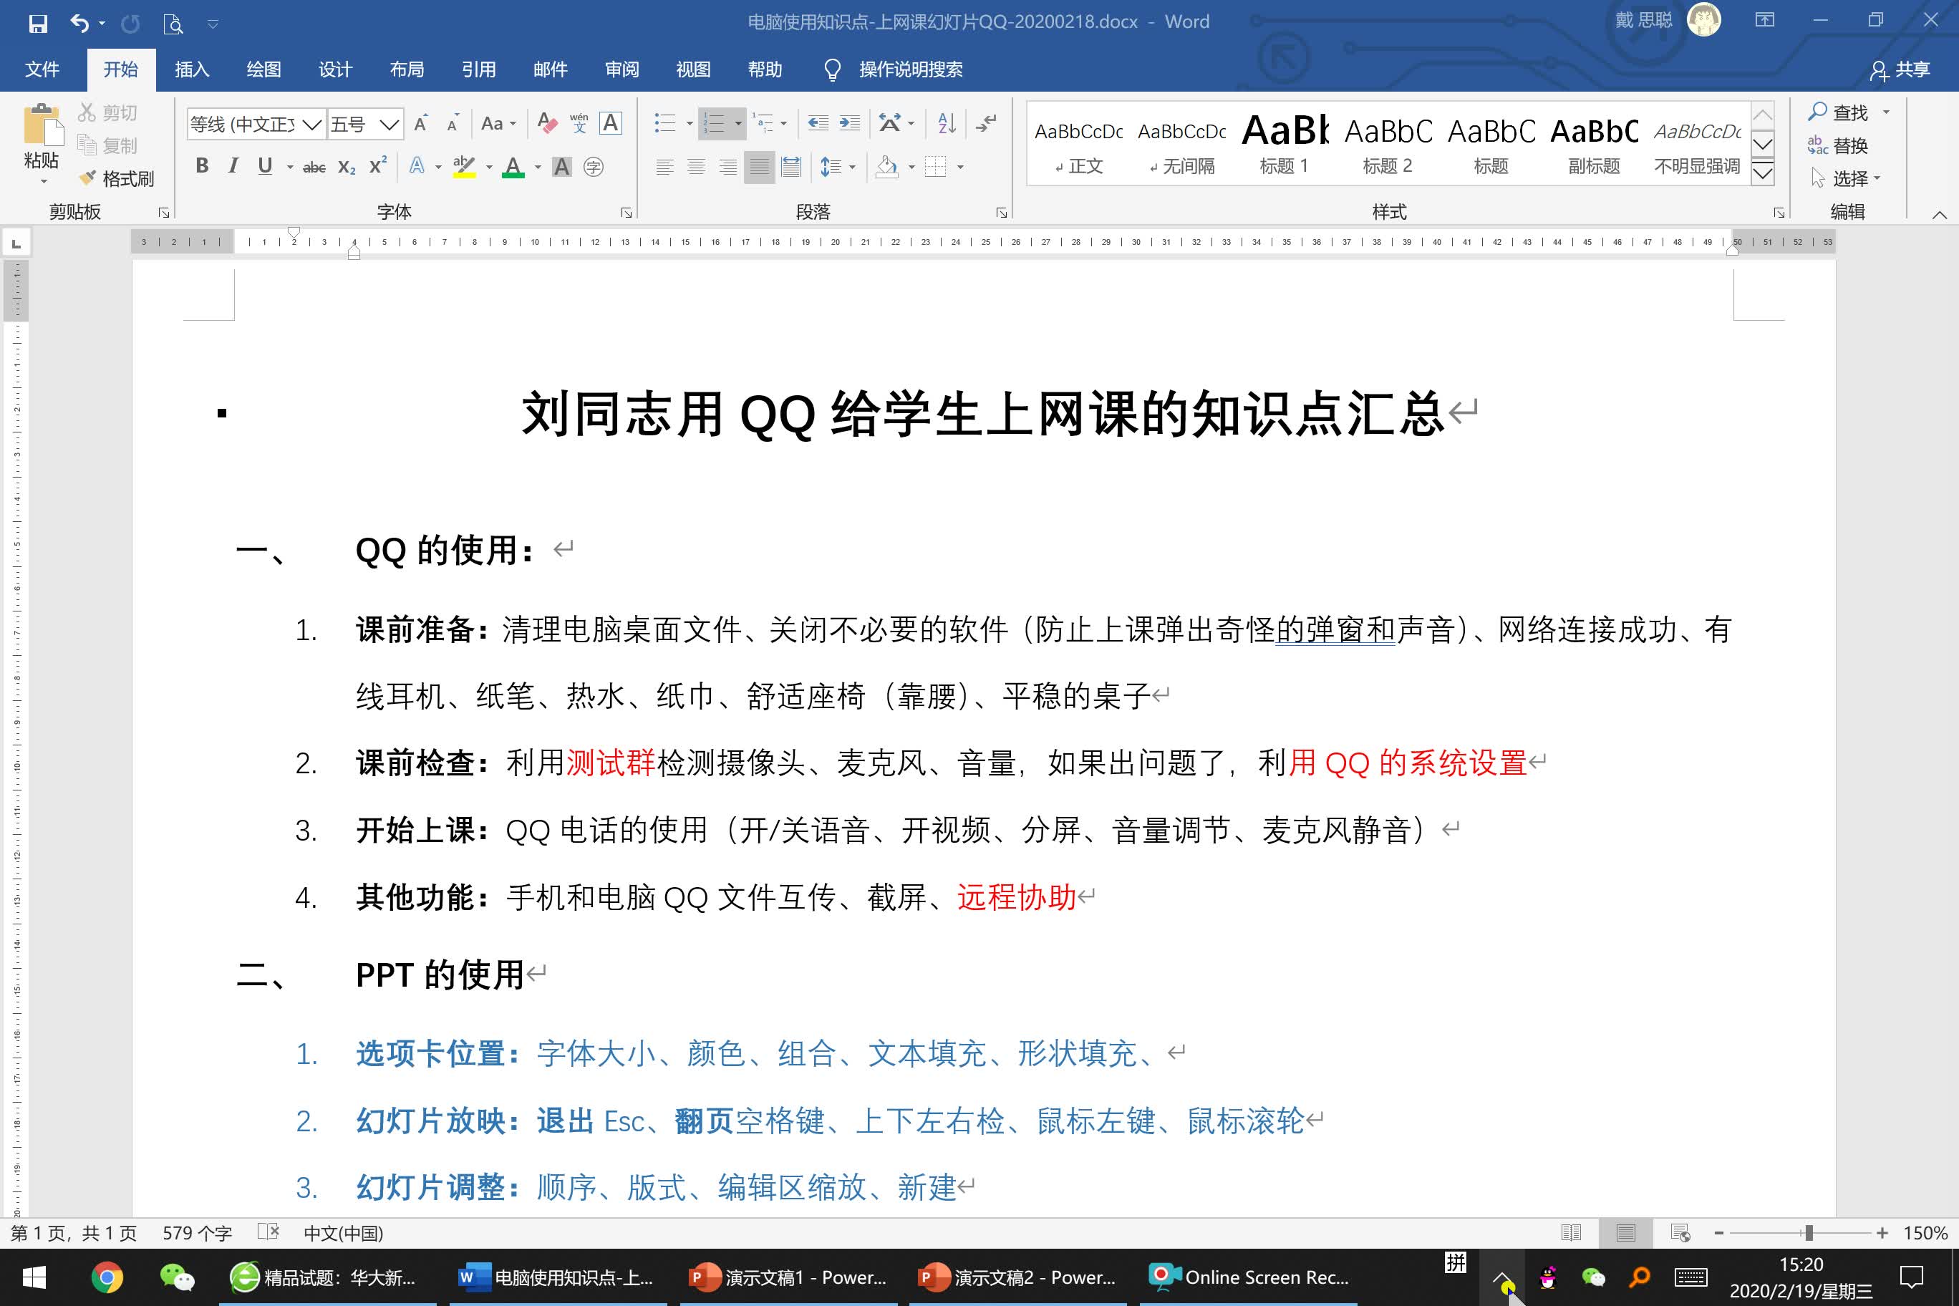Expand the numbered list style dropdown
The width and height of the screenshot is (1959, 1306).
click(x=738, y=124)
